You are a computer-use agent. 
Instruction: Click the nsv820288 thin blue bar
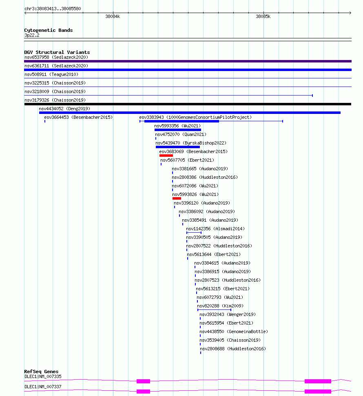click(214, 310)
